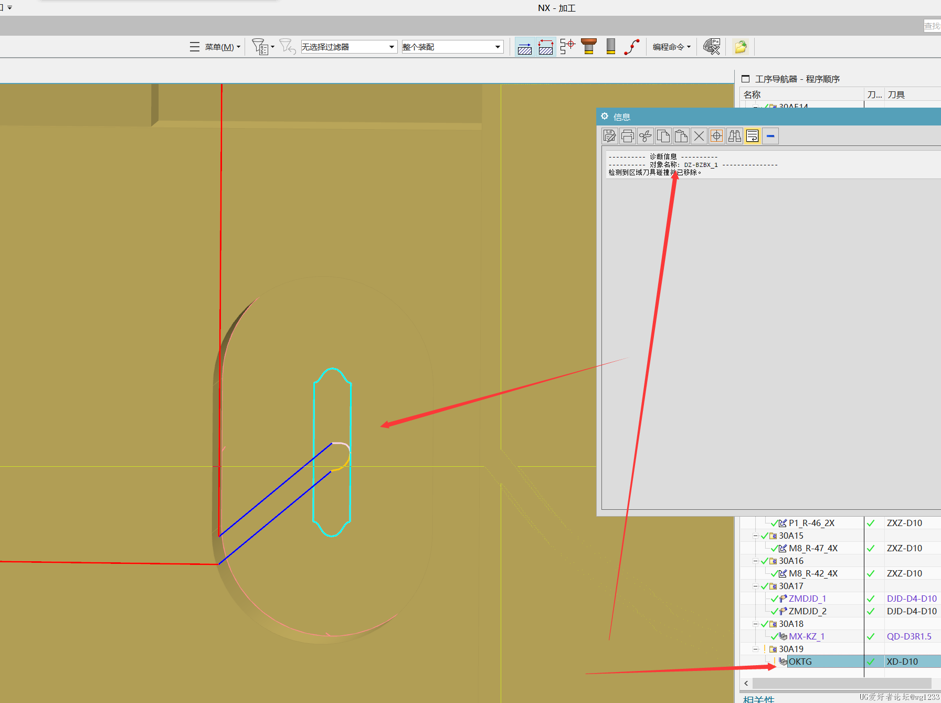This screenshot has height=703, width=941.
Task: Click the scissors cut icon in 信息 window
Action: tap(646, 137)
